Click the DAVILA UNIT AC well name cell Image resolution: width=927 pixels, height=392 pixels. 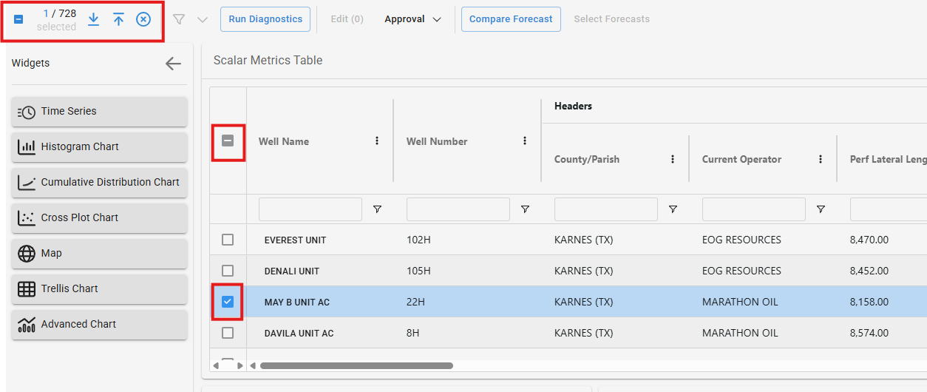[299, 334]
